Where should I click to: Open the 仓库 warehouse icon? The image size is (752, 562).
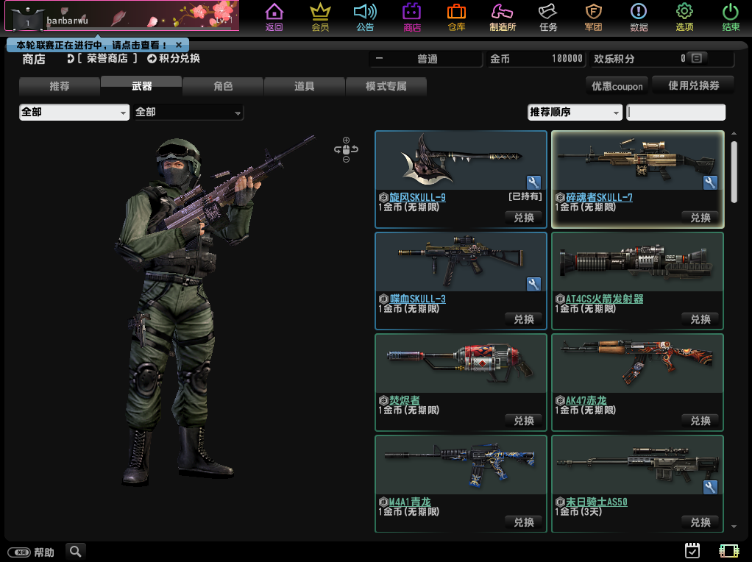(456, 13)
